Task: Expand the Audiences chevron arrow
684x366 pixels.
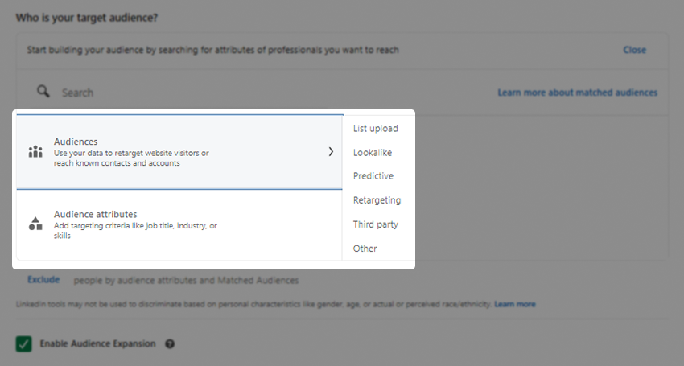Action: point(331,151)
